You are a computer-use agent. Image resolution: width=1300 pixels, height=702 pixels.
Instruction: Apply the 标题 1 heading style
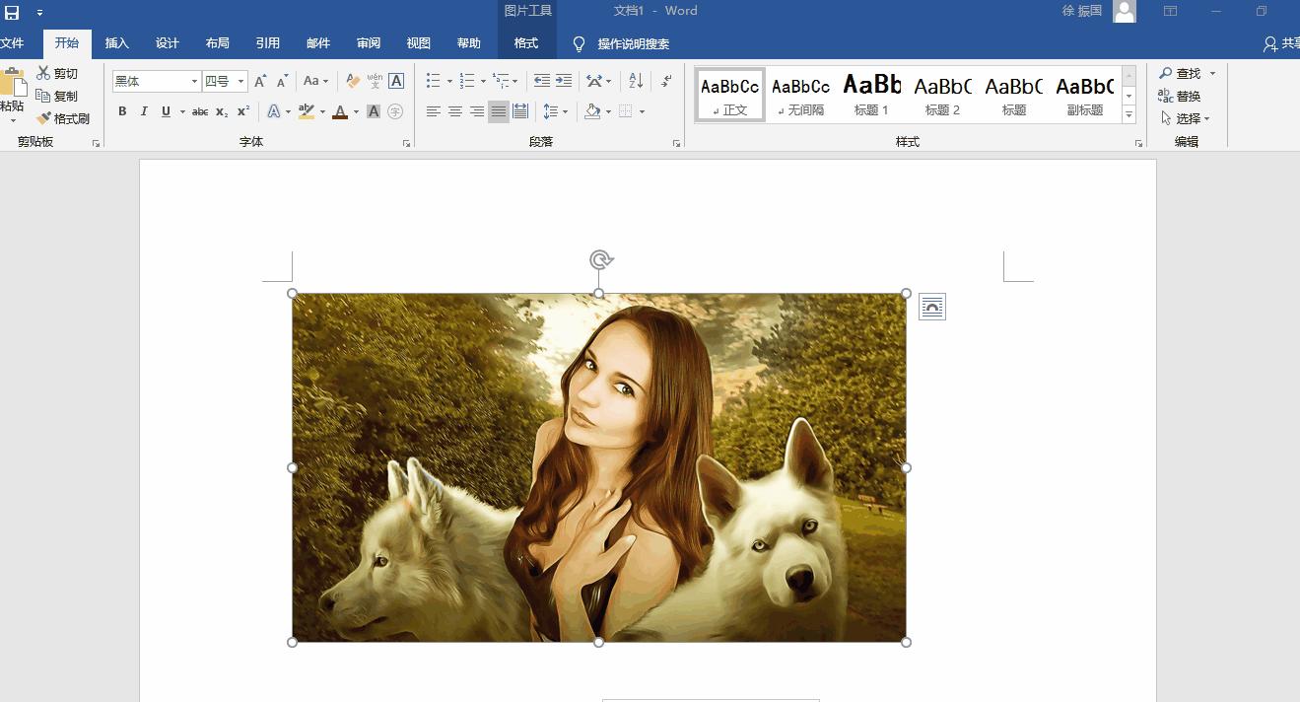(x=872, y=95)
